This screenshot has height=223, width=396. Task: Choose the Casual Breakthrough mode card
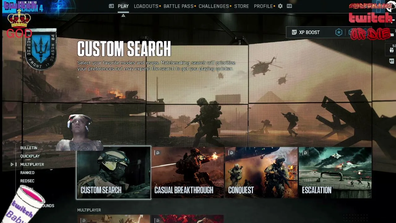187,173
